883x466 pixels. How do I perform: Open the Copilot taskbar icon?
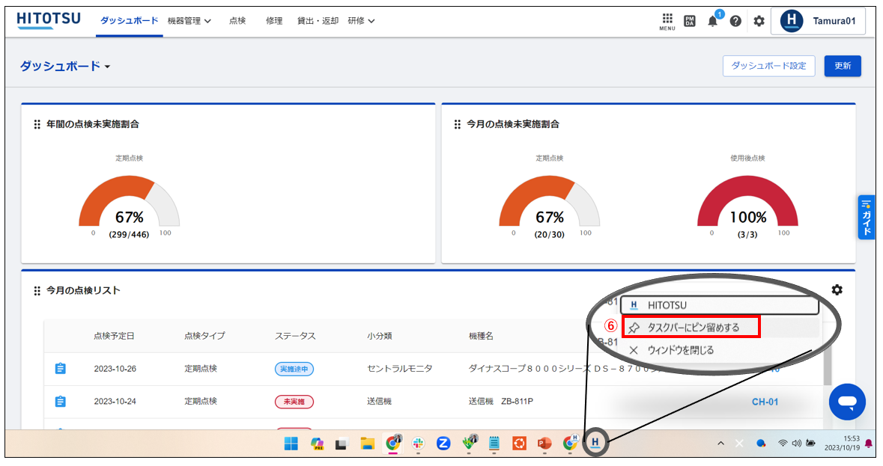point(317,444)
